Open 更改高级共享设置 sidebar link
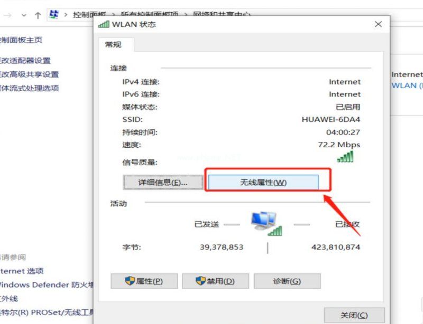The image size is (423, 324). click(30, 74)
